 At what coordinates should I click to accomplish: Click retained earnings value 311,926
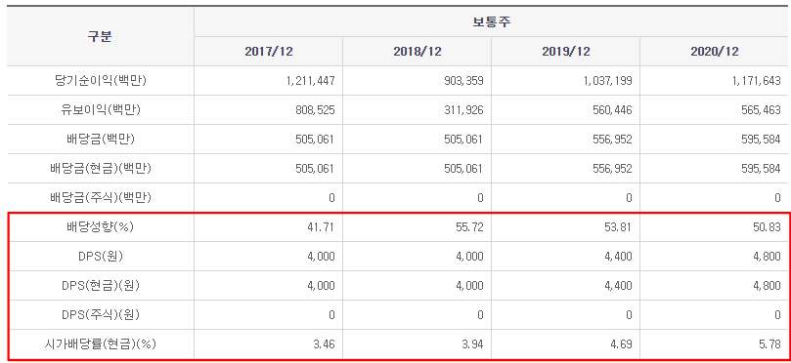463,109
